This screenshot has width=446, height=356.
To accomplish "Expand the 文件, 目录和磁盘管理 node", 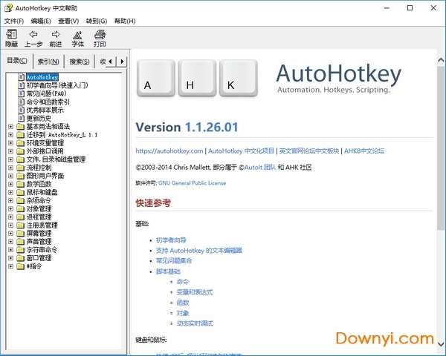I will 11,159.
